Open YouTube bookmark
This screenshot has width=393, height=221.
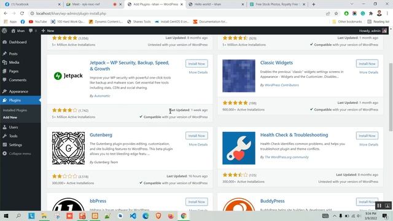tap(37, 22)
